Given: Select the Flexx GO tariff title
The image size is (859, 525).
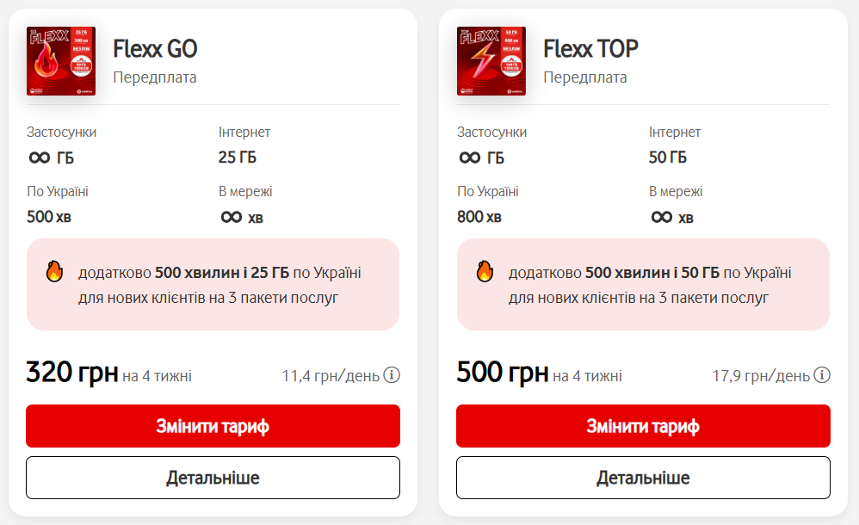Looking at the screenshot, I should click(155, 49).
